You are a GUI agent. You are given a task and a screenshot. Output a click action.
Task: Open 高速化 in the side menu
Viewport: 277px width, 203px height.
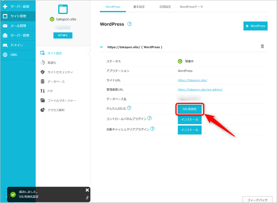click(x=54, y=63)
